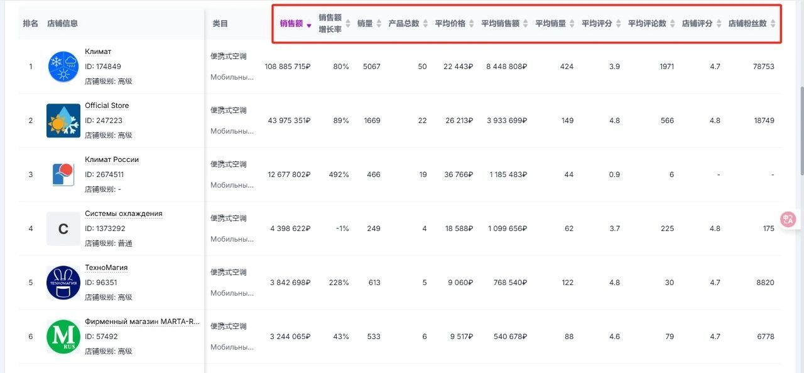Sort by 销售额 column arrow
Image resolution: width=804 pixels, height=373 pixels.
coord(308,24)
